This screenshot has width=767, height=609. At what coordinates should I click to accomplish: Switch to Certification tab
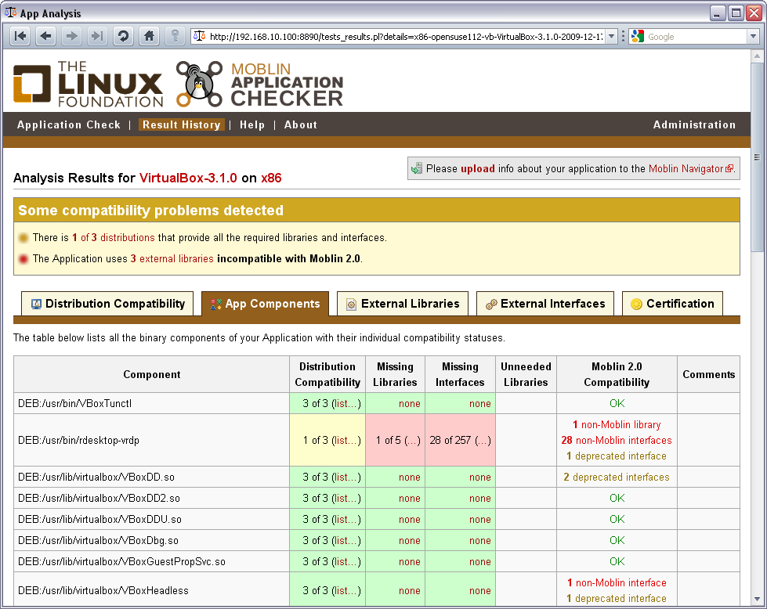(672, 304)
